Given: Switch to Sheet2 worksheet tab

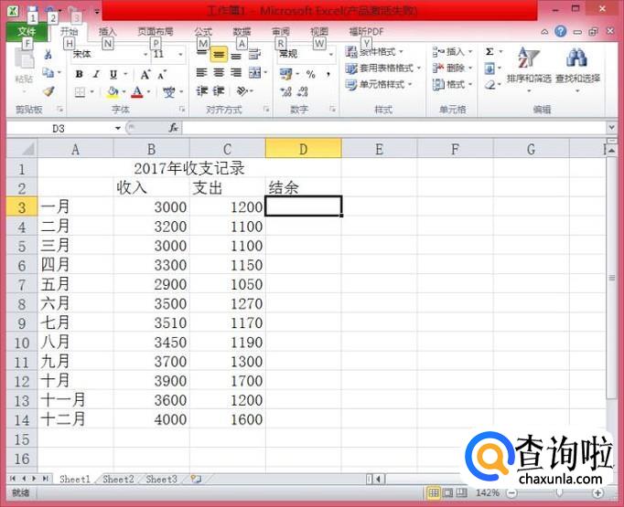Looking at the screenshot, I should click(118, 480).
